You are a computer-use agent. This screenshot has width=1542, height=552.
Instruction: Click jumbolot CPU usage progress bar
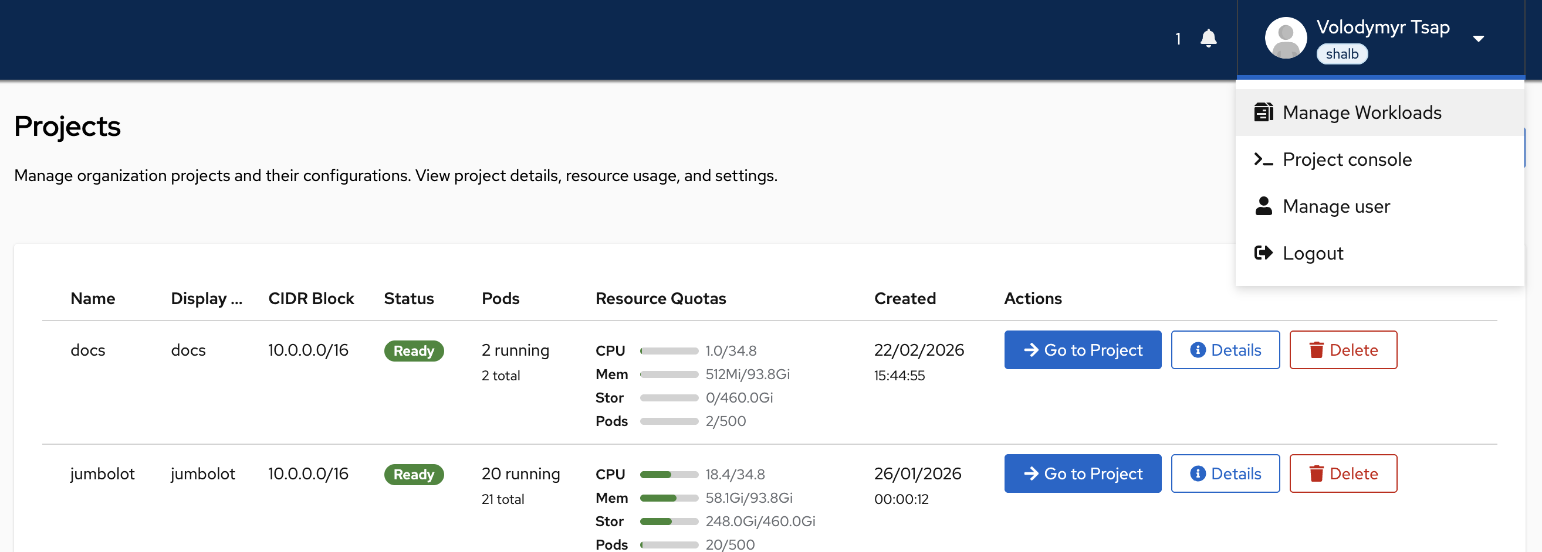click(x=669, y=475)
